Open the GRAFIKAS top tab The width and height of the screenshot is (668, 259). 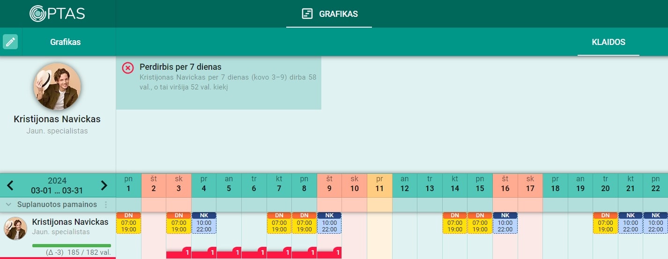pos(329,14)
